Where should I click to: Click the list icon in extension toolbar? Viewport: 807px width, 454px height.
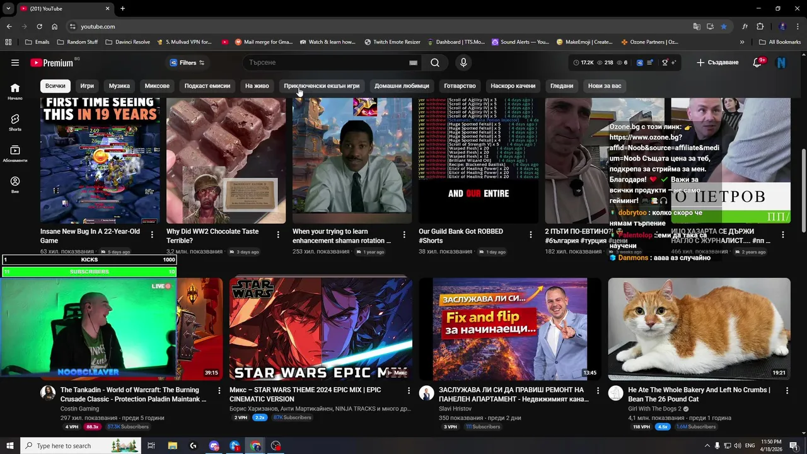point(650,62)
